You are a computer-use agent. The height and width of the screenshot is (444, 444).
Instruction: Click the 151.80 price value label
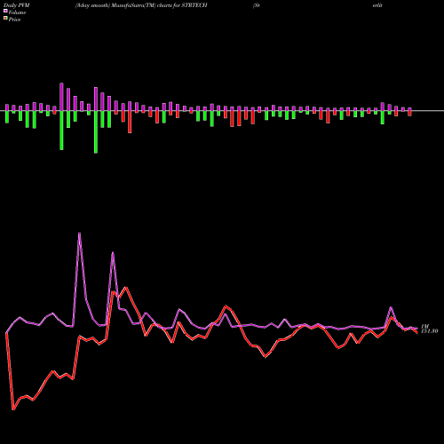coord(429,331)
